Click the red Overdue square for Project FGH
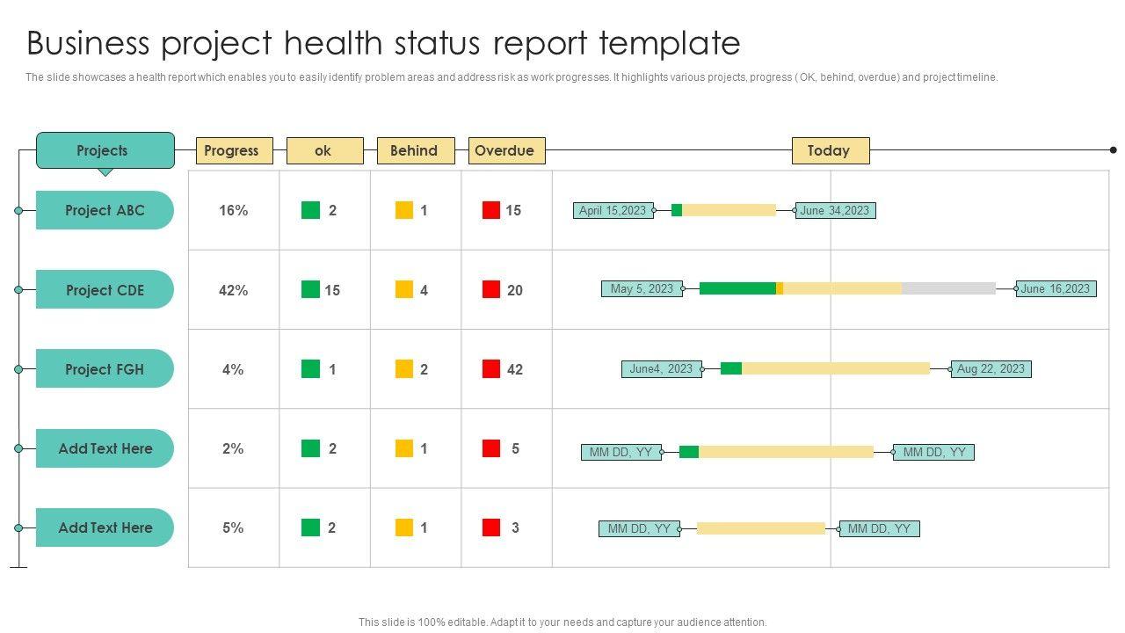 [x=491, y=369]
